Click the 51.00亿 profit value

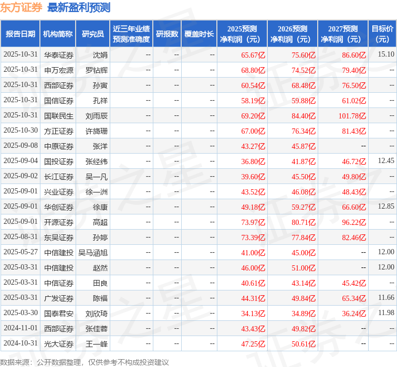[304, 268]
